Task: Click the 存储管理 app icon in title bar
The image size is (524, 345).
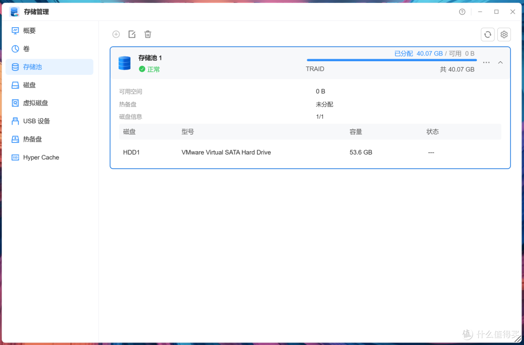Action: 14,12
